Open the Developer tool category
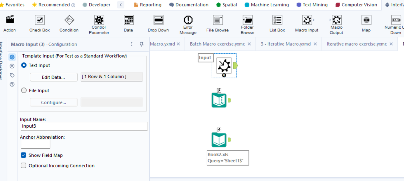 coord(97,5)
